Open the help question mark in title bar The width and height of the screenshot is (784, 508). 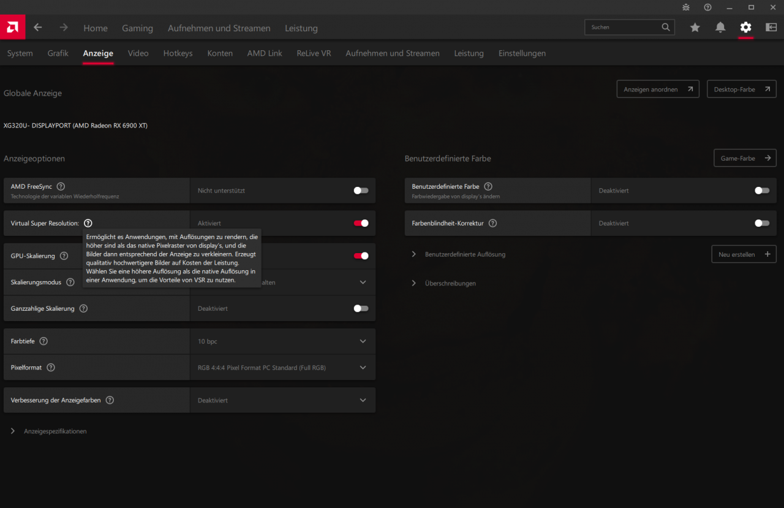coord(707,7)
